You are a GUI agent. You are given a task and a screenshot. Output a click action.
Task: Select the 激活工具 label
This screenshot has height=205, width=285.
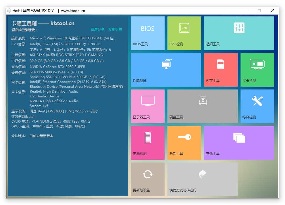pyautogui.click(x=176, y=153)
